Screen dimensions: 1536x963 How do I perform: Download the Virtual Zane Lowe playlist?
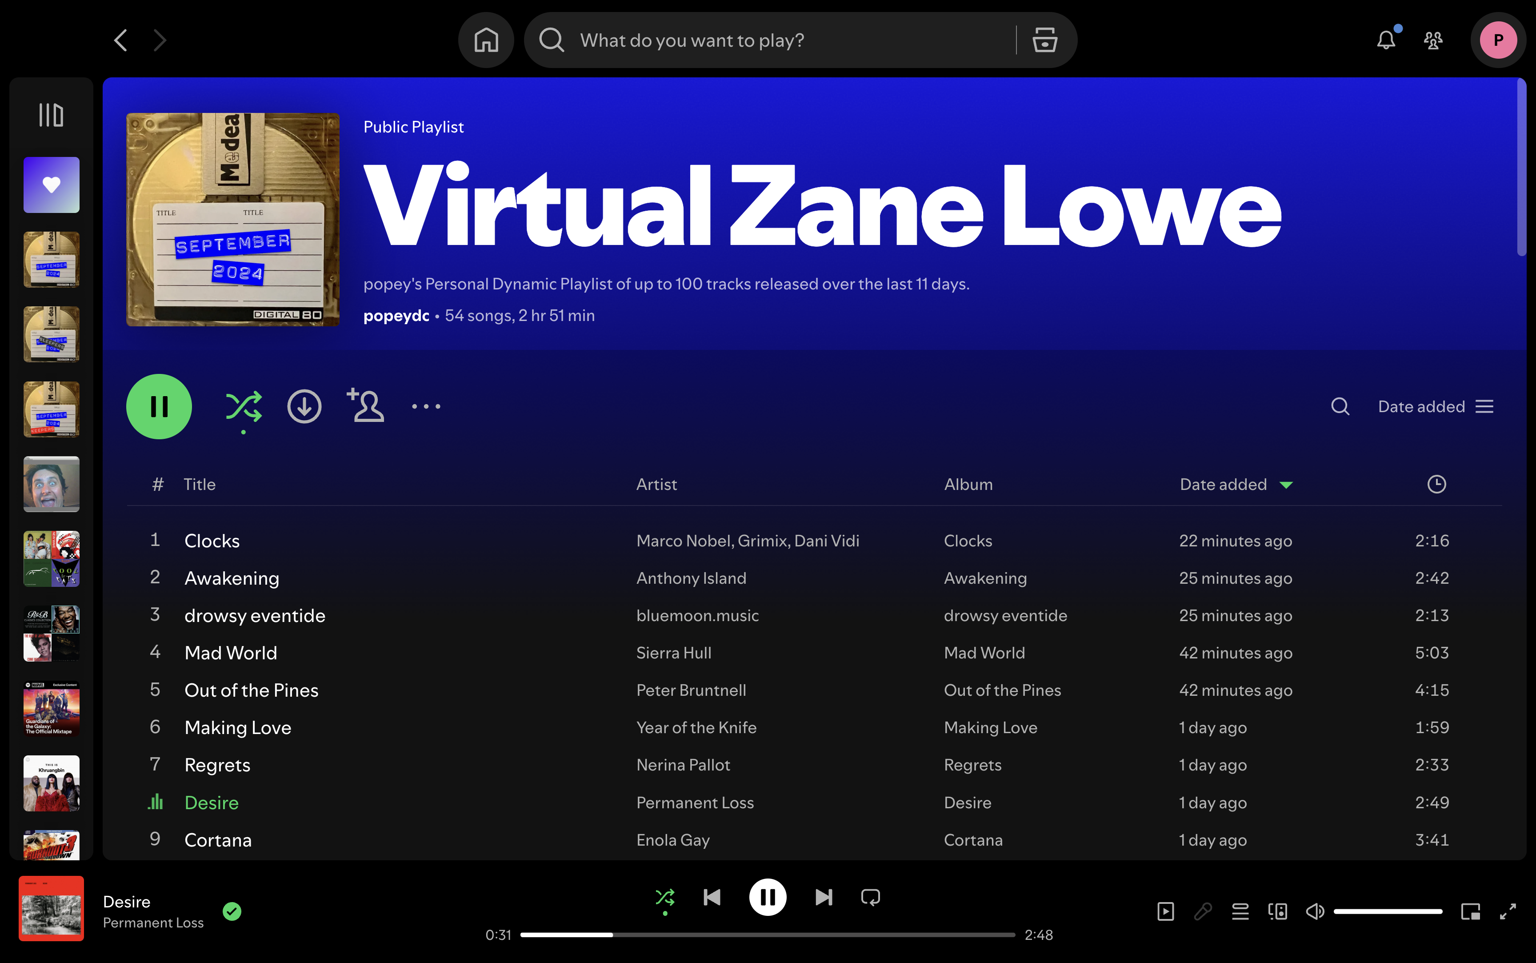(x=304, y=406)
